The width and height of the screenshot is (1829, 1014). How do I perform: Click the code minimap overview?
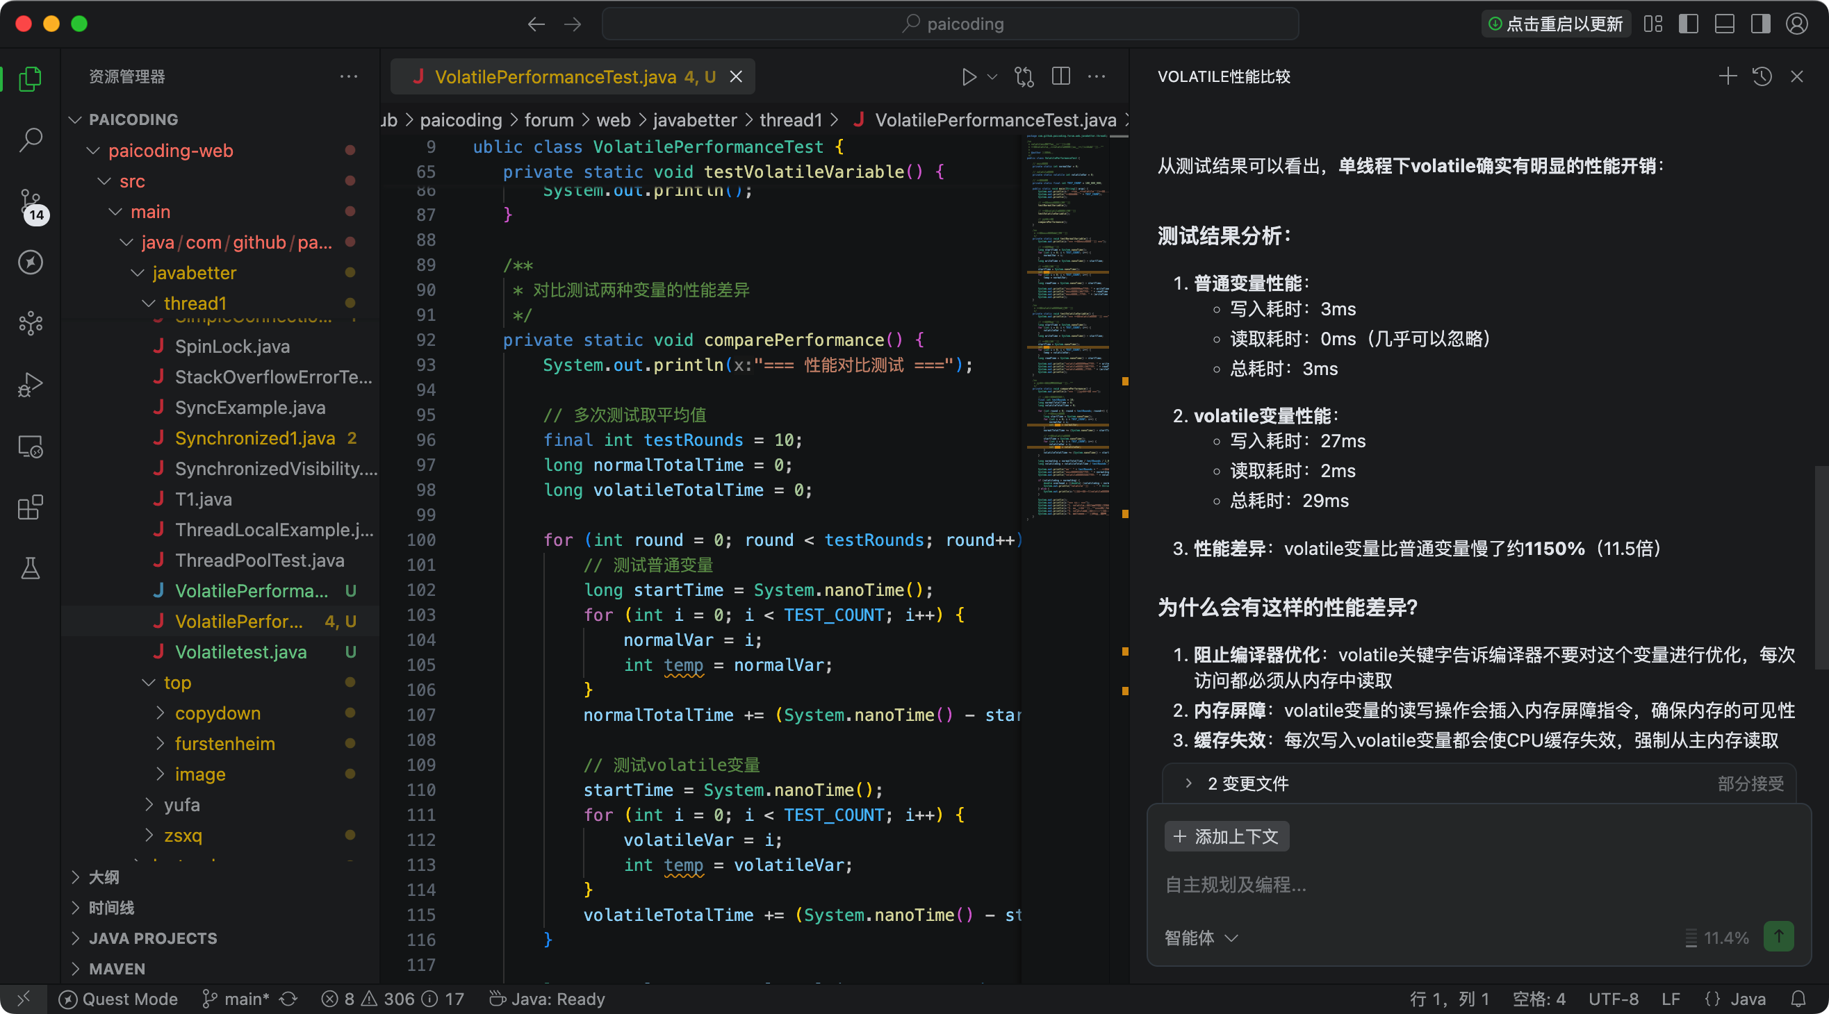point(1067,326)
